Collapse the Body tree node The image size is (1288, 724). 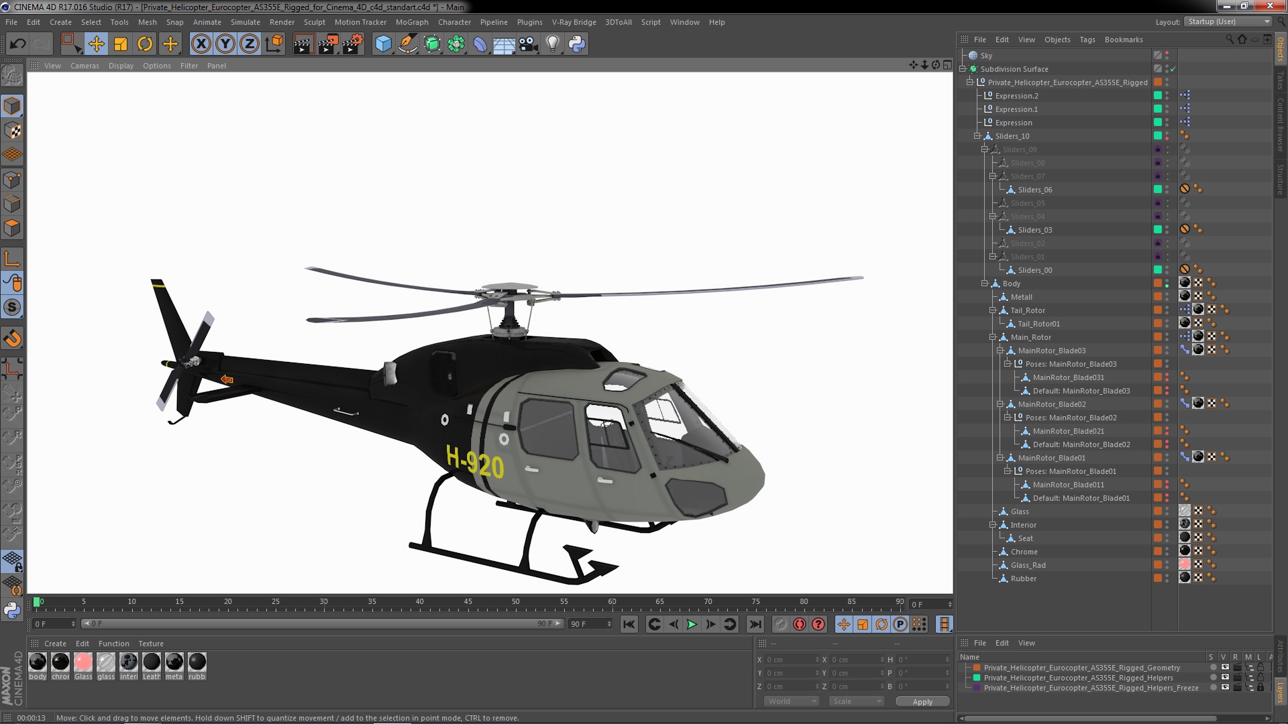pos(985,284)
